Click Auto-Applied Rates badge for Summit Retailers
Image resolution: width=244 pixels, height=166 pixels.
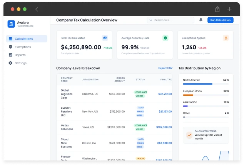coord(140,111)
